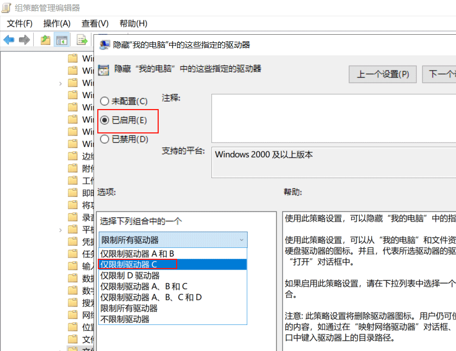This screenshot has height=351, width=456.
Task: Click the folder icon beside 输 tree item
Action: click(x=73, y=266)
